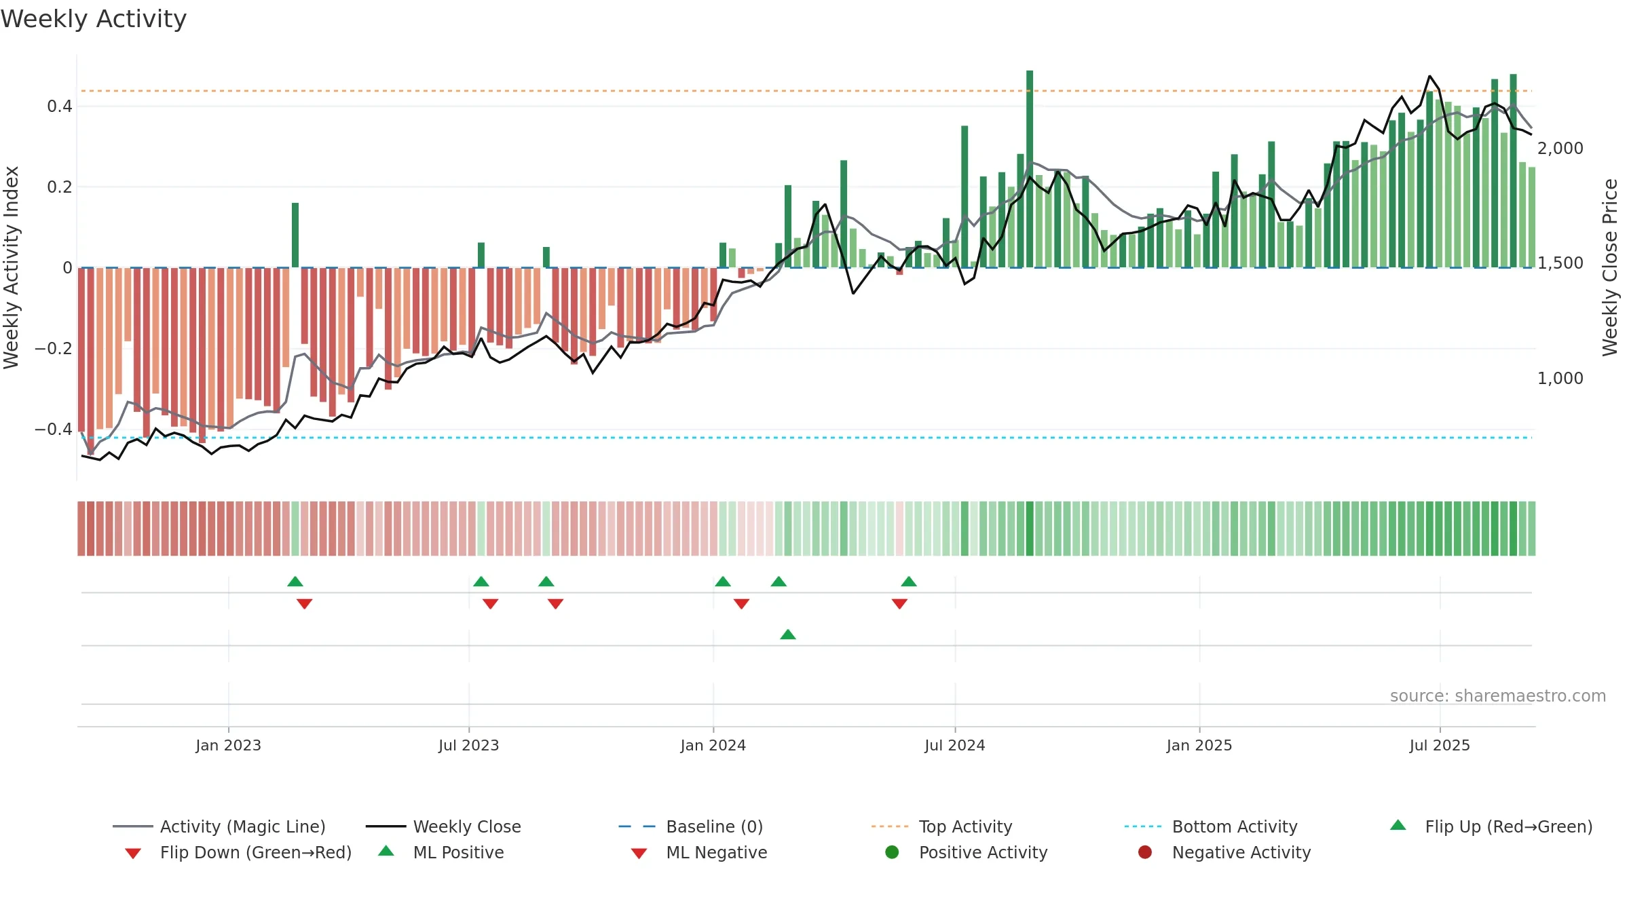Click the lone green triangle in second marker row

pos(788,634)
